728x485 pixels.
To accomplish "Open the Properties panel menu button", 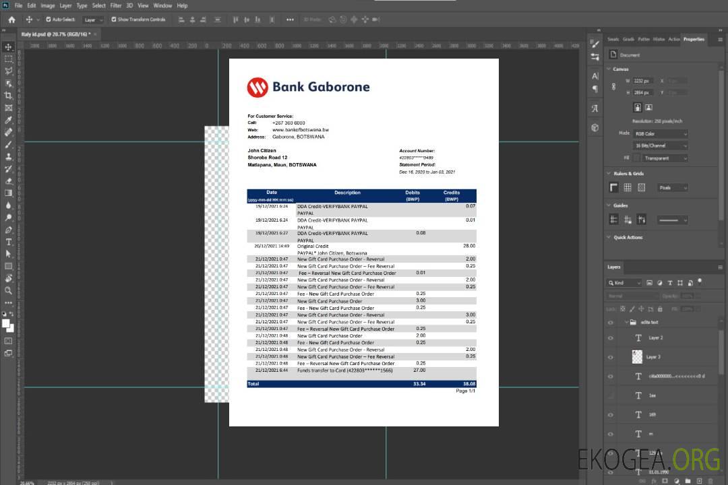I will (720, 40).
